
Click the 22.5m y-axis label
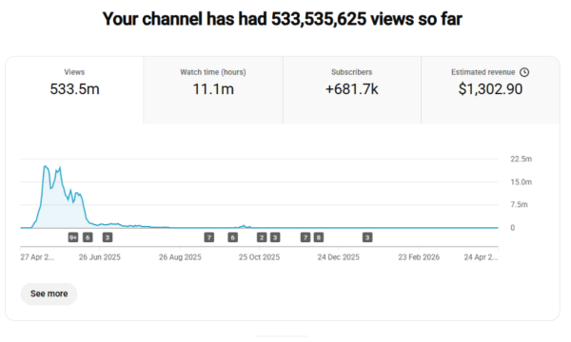pos(522,159)
